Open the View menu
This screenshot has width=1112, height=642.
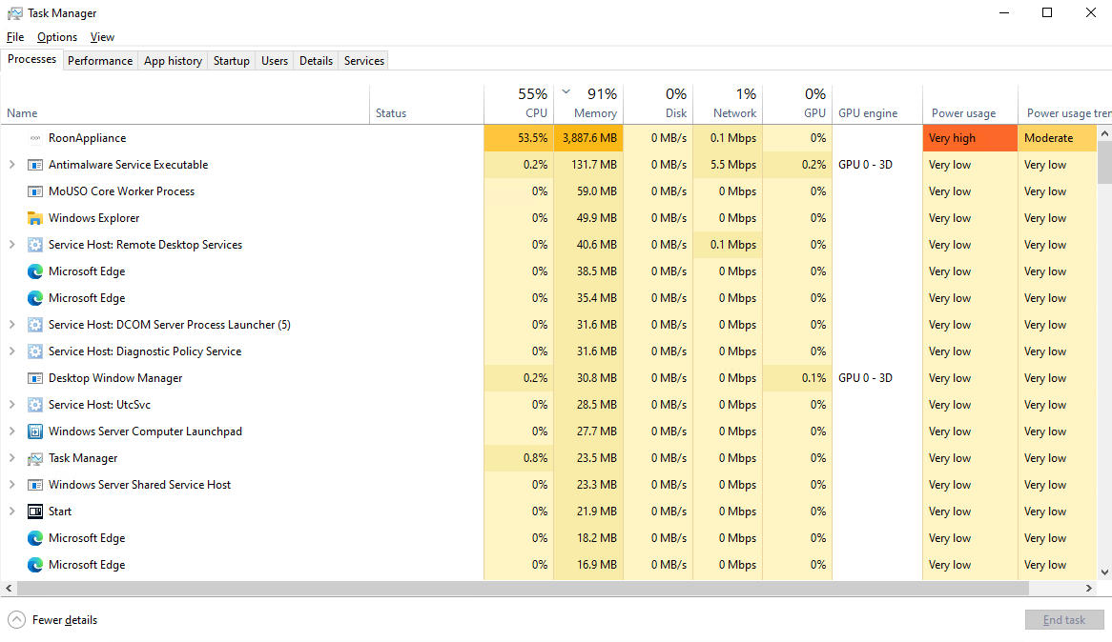click(102, 37)
